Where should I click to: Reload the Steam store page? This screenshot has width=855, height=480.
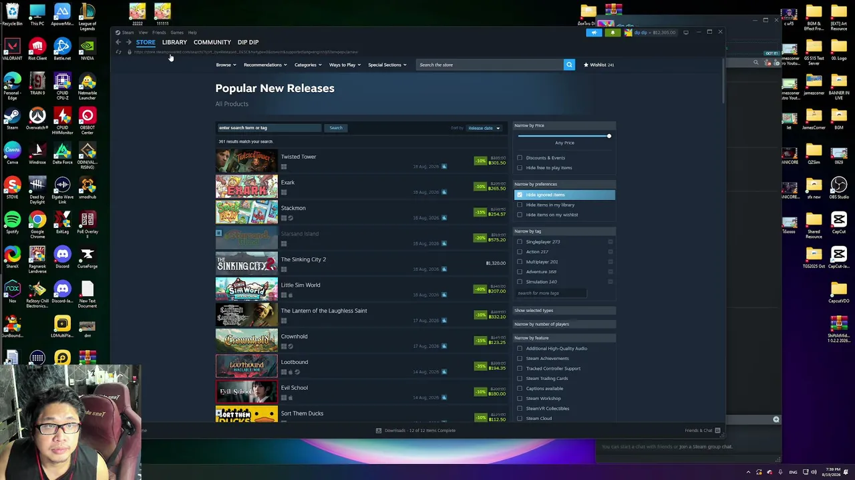pos(119,52)
